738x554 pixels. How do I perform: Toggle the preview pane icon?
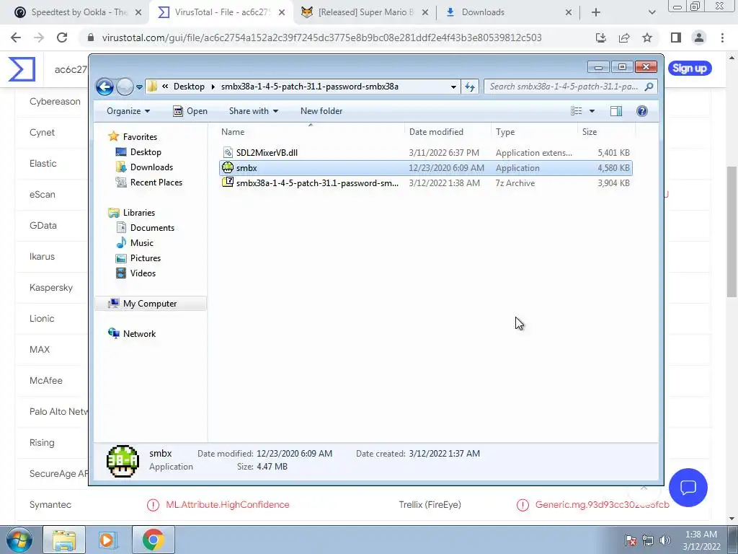pos(616,111)
